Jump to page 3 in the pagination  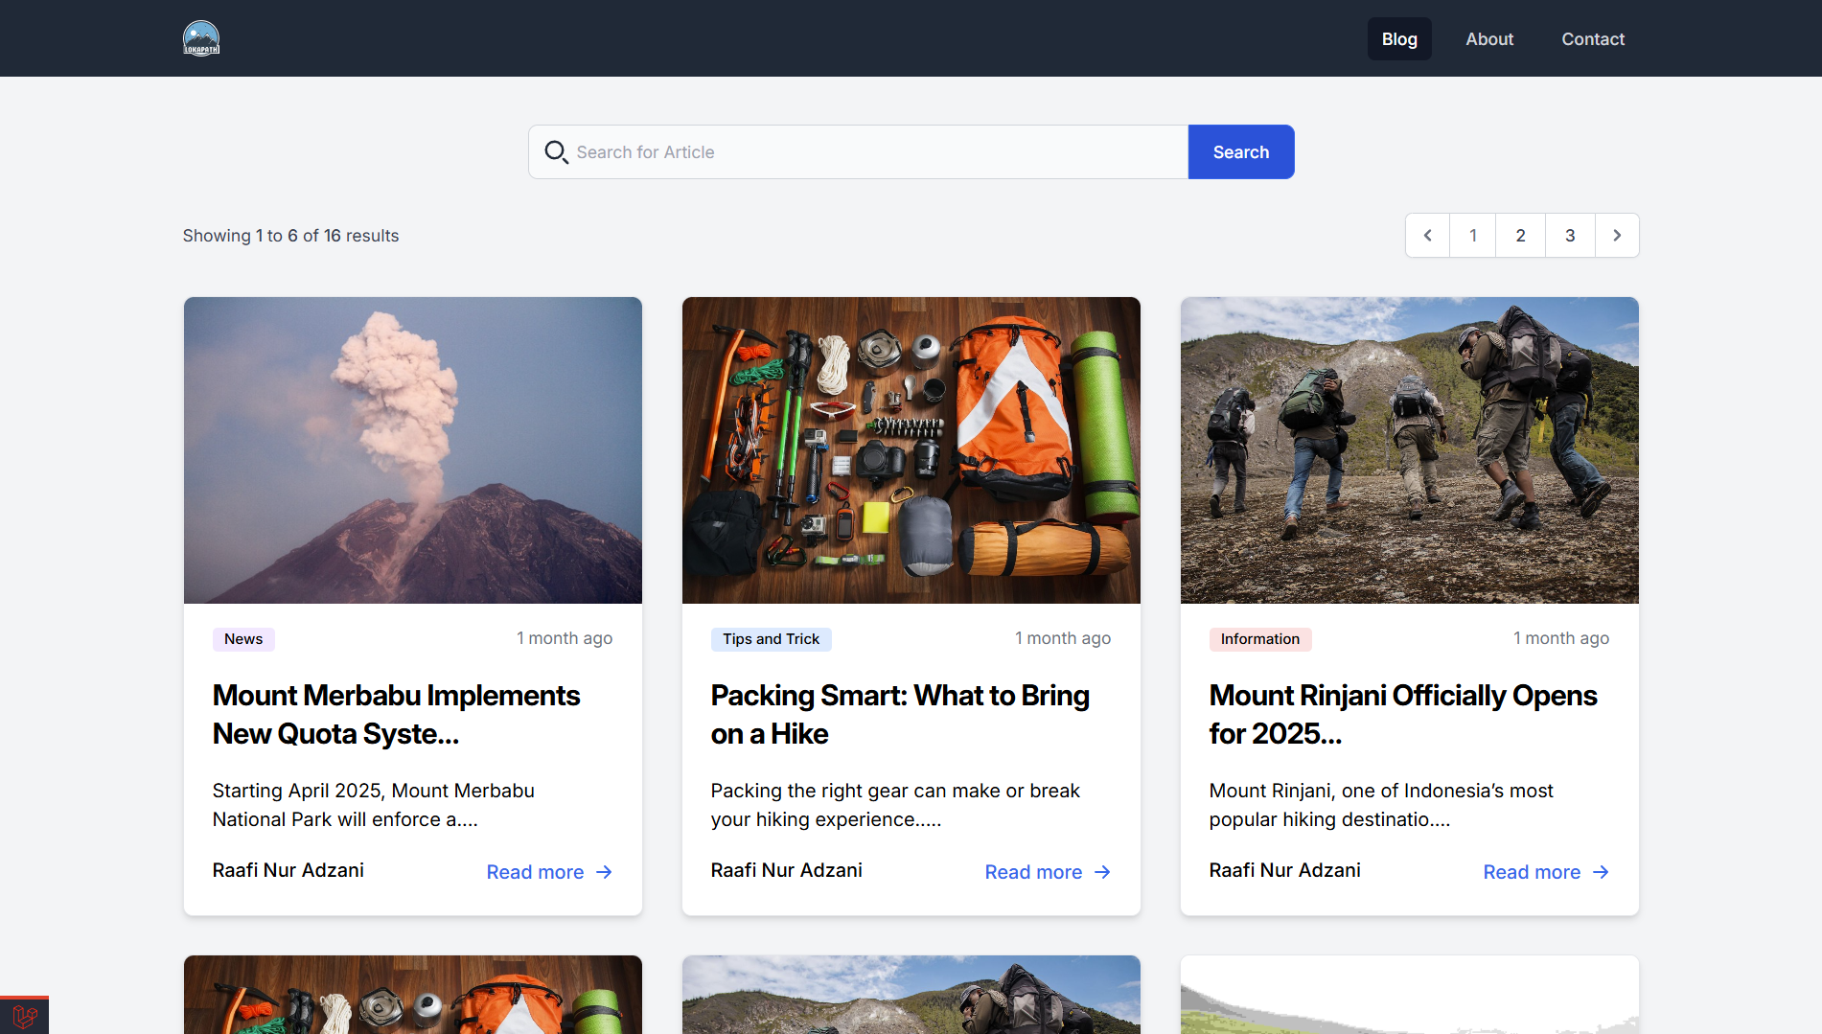(x=1570, y=236)
